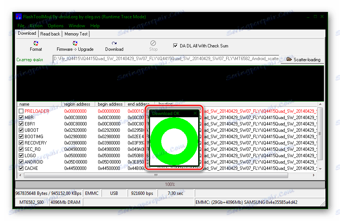Toggle the CACHE partition checkbox
Screen dimensions: 340x221
[x=21, y=168]
